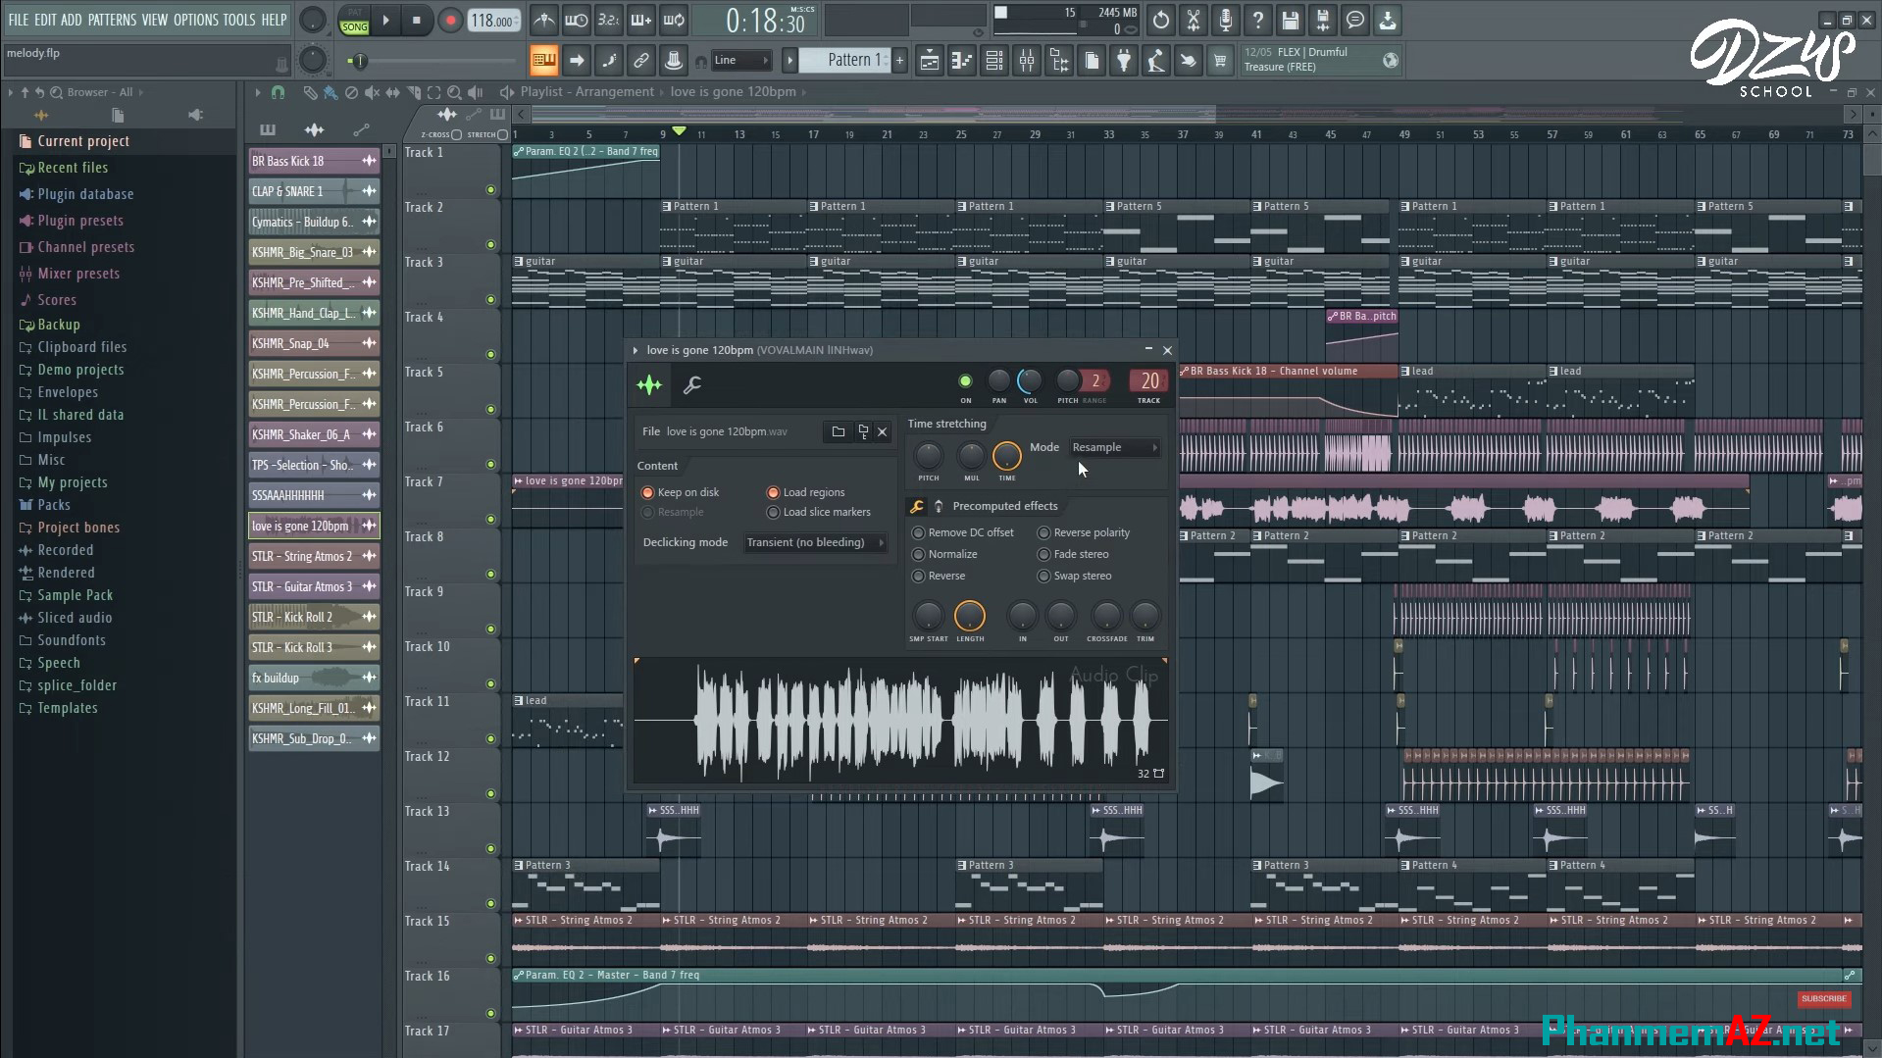Toggle the green ON light of the audio clip
The height and width of the screenshot is (1058, 1882).
pyautogui.click(x=965, y=380)
